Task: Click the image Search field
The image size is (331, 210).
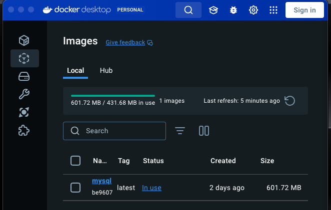Action: pos(114,131)
